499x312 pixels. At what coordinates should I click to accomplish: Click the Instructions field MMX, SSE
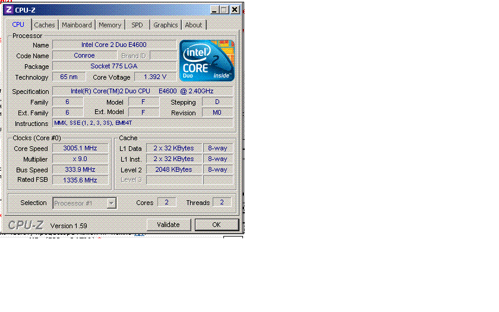pos(143,123)
